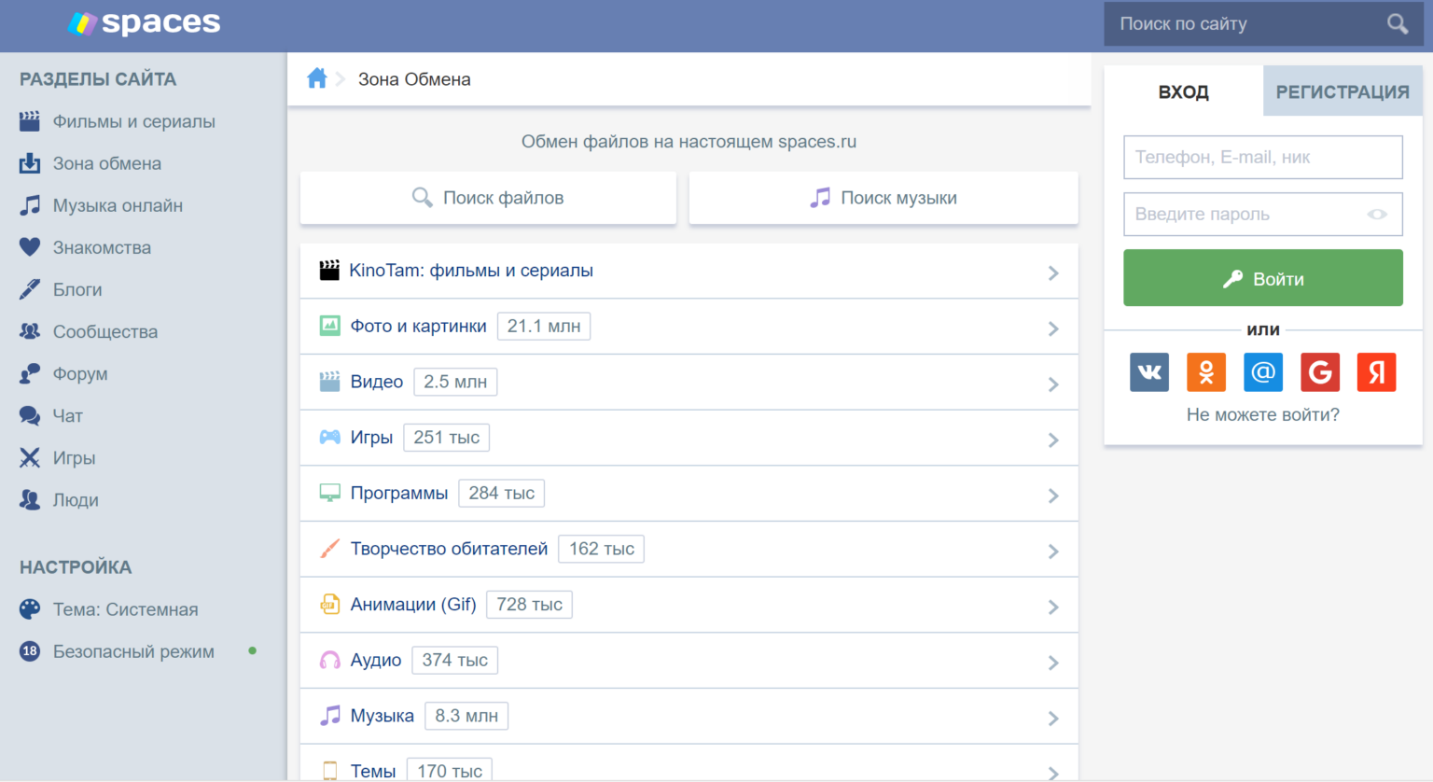Focus the Телефон, E-mail, ник field
The height and width of the screenshot is (782, 1433).
pos(1262,158)
